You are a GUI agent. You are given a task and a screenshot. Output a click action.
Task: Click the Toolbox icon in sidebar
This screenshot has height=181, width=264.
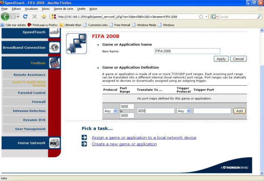pyautogui.click(x=55, y=63)
